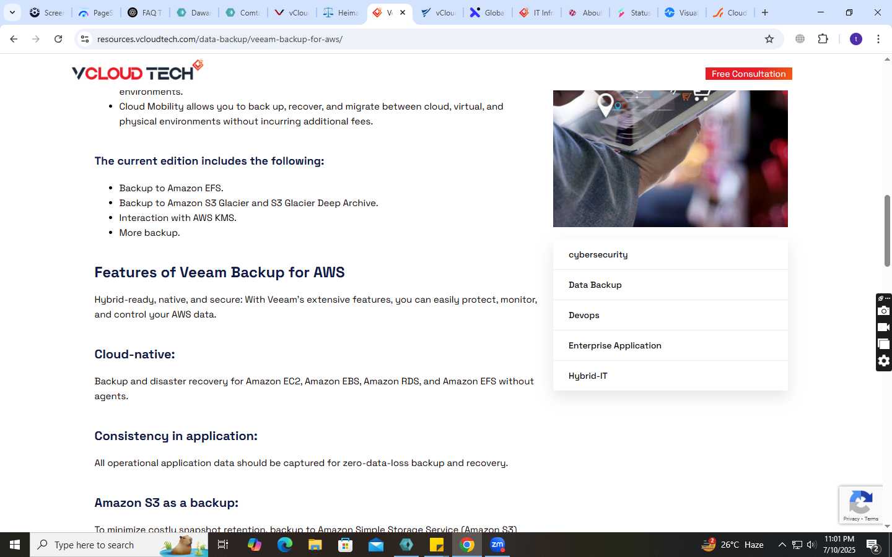
Task: Switch to the FAQ T tab
Action: [144, 12]
